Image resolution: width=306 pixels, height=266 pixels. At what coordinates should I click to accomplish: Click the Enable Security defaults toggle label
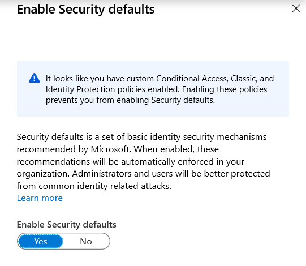point(67,224)
